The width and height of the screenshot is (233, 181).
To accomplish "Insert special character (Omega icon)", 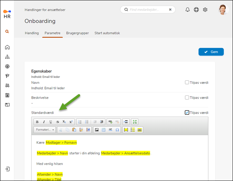I will pos(117,130).
